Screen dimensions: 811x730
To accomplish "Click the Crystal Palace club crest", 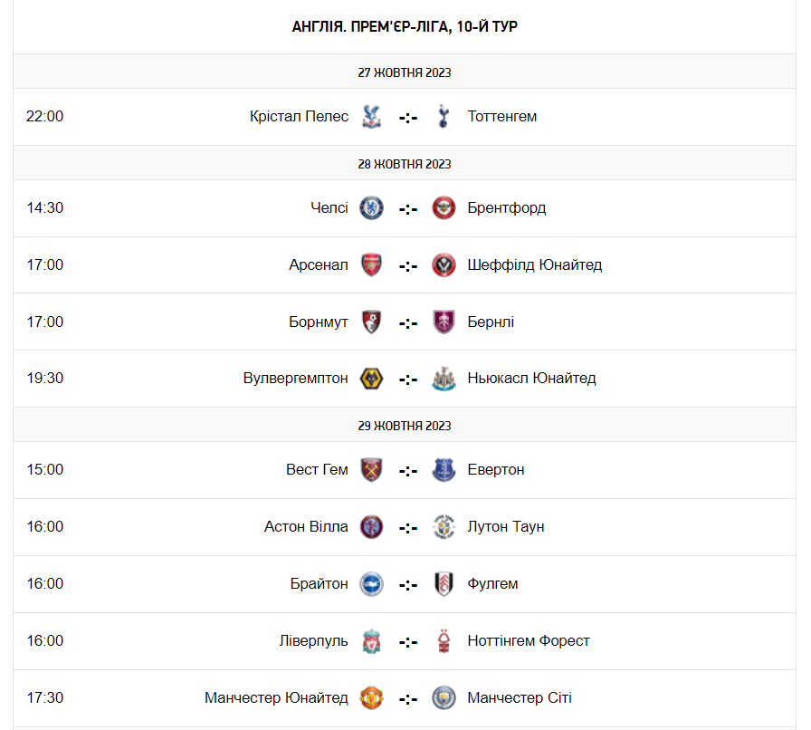I will pyautogui.click(x=371, y=116).
